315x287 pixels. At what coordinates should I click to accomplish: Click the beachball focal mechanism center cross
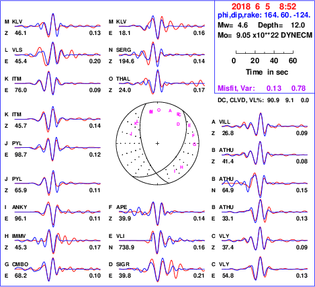[157, 143]
